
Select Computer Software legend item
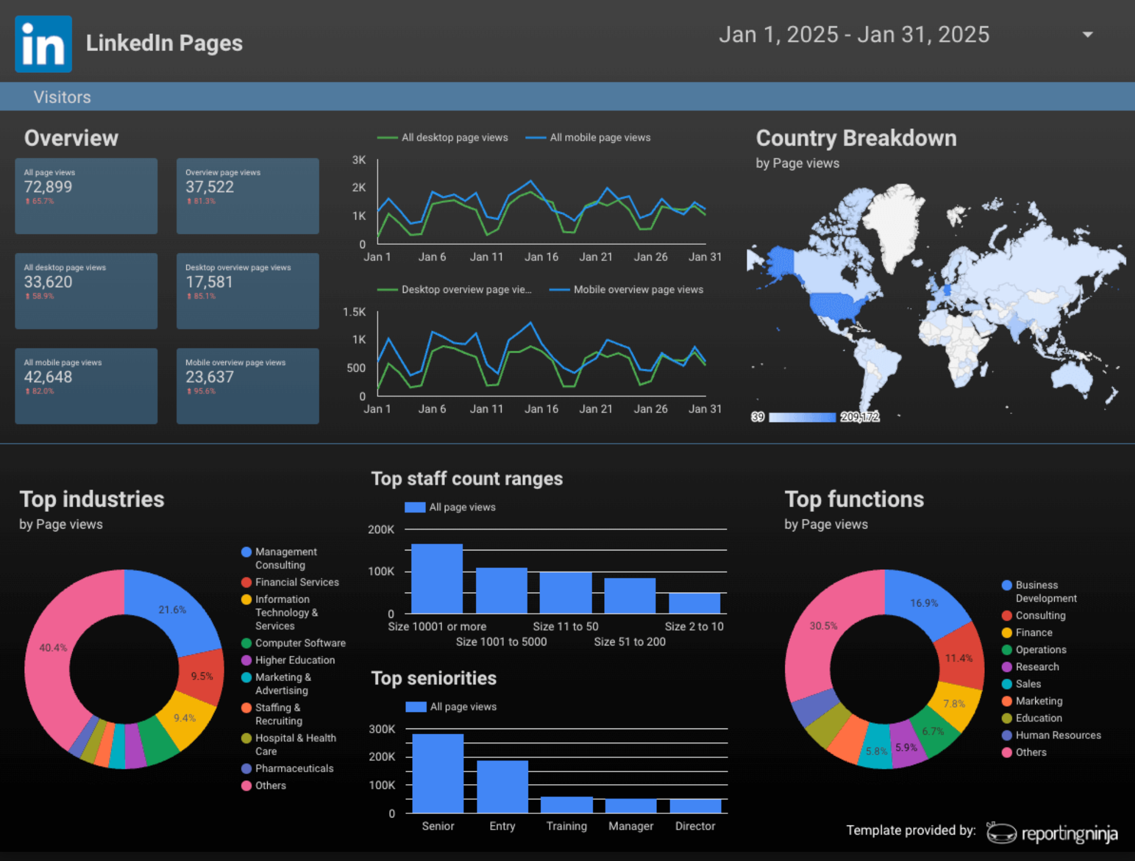point(293,643)
